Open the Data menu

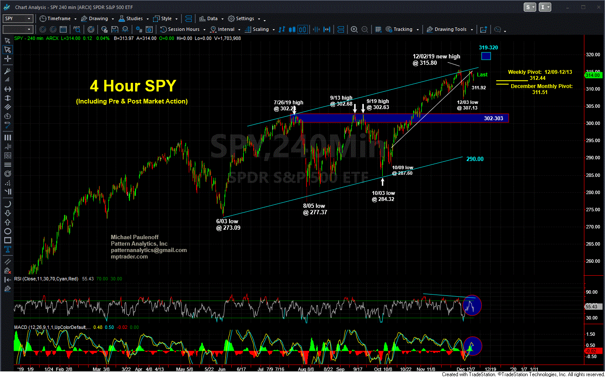[211, 18]
